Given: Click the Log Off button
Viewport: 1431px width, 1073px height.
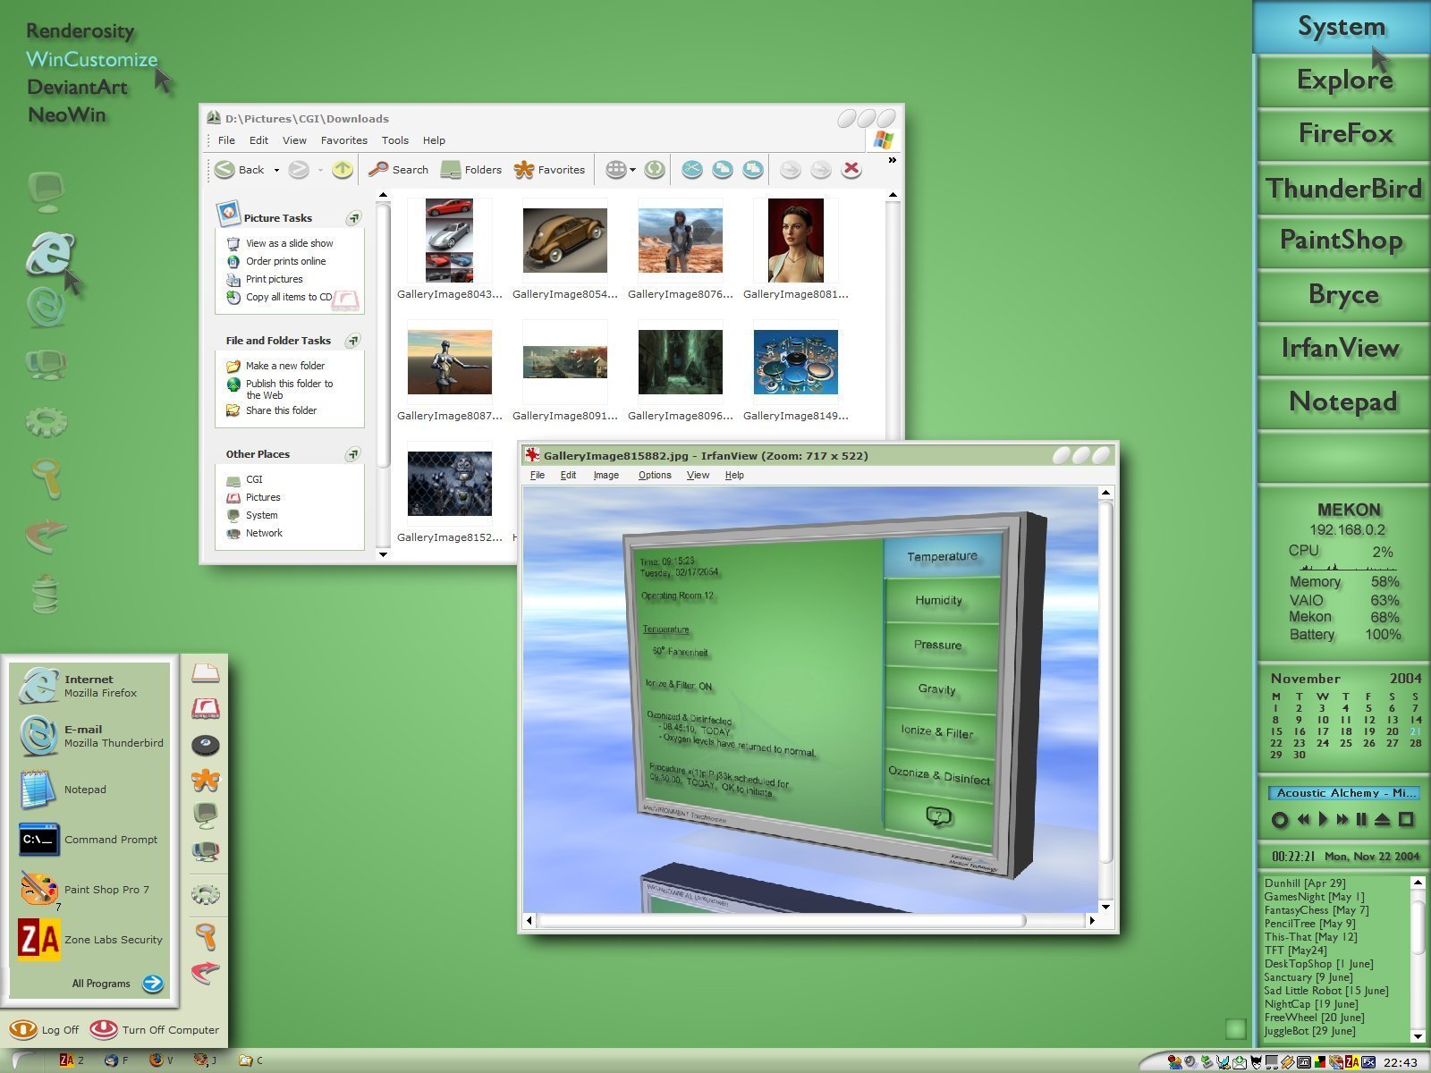Looking at the screenshot, I should [45, 1030].
